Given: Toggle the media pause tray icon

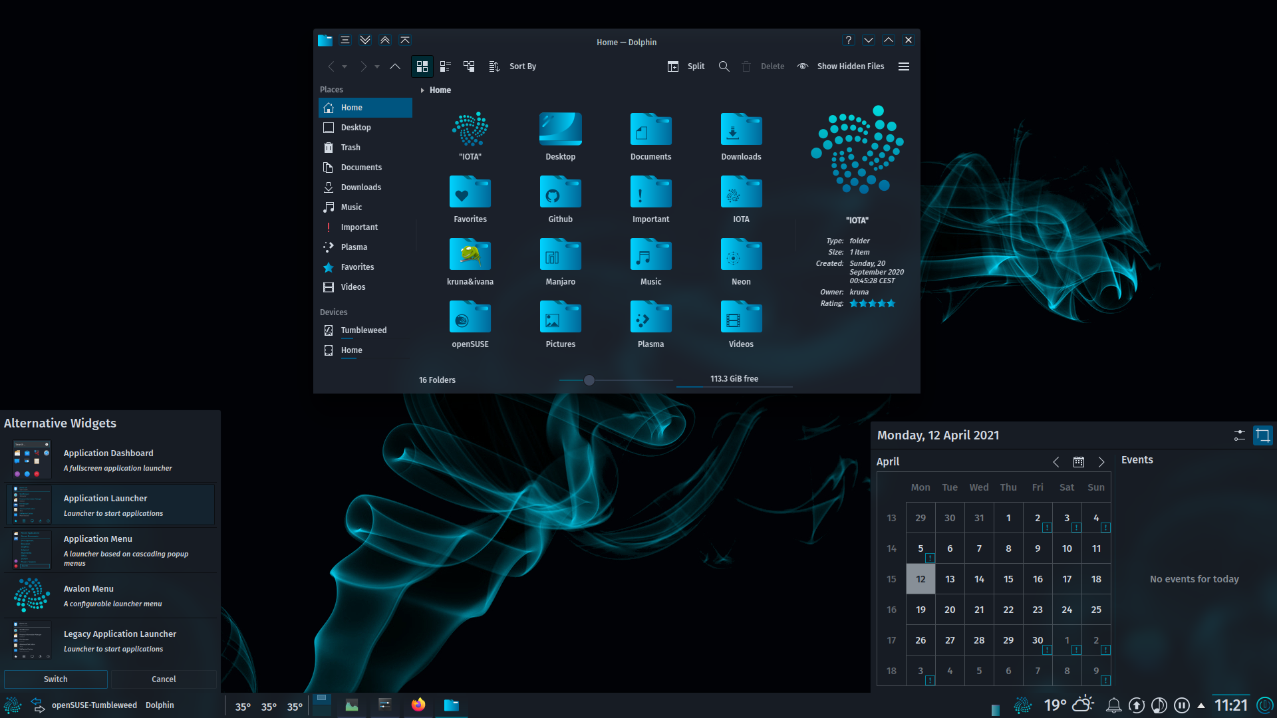Looking at the screenshot, I should 1182,705.
